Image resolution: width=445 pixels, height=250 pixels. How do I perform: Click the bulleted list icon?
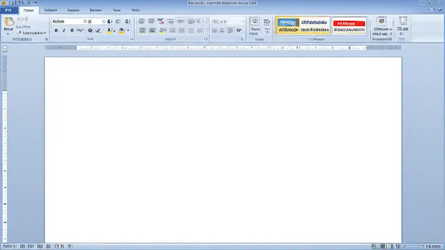coord(141,21)
